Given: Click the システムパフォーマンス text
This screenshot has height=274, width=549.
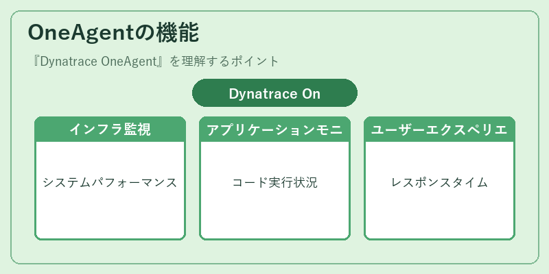Looking at the screenshot, I should pos(110,182).
